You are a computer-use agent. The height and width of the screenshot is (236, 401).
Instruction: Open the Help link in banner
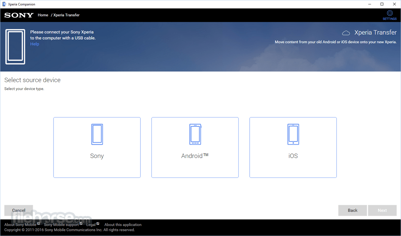tap(35, 44)
